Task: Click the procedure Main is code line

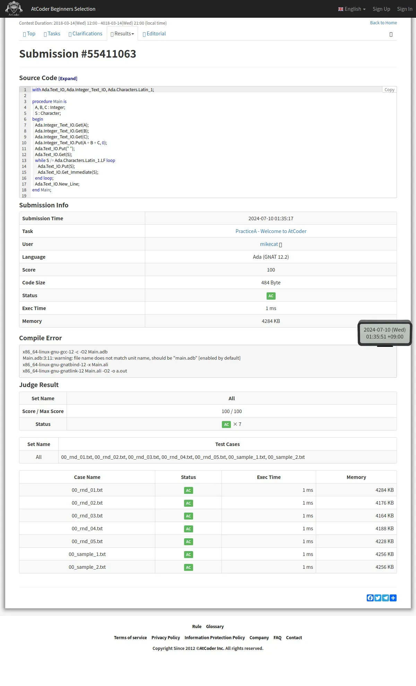Action: pos(49,102)
